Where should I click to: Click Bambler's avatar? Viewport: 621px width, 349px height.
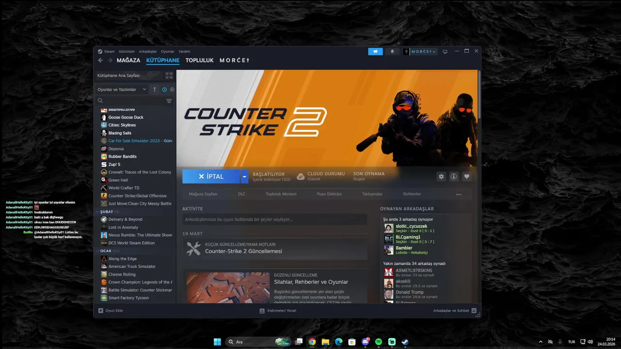point(389,250)
